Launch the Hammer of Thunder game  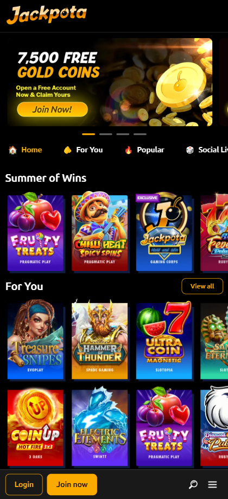[100, 340]
